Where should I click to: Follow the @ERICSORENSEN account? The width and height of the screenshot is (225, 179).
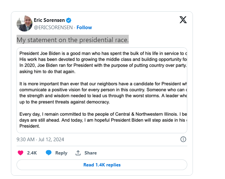pyautogui.click(x=84, y=28)
